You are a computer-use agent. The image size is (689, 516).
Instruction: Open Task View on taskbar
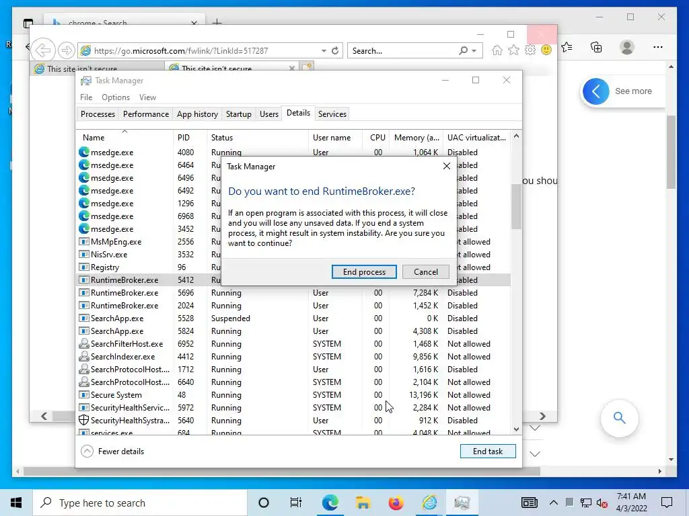coord(296,503)
